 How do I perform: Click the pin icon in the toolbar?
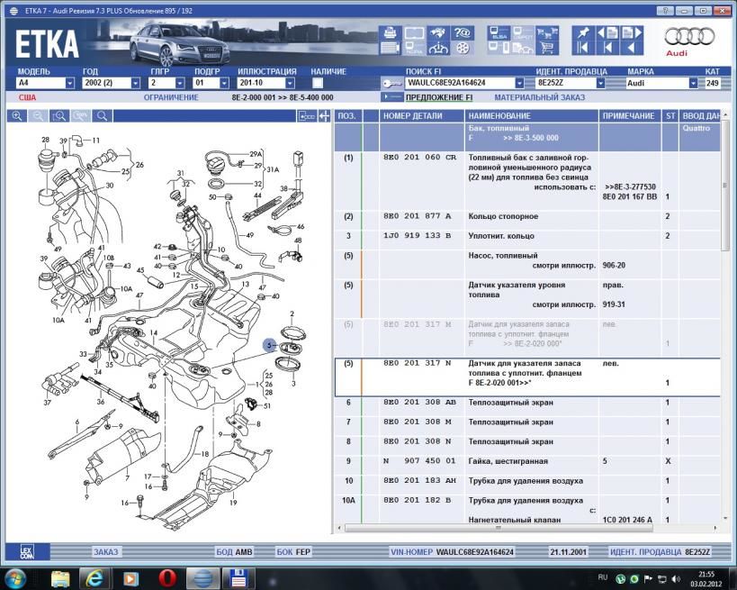tap(582, 33)
